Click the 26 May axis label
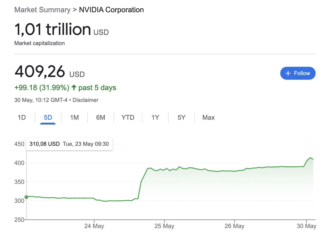The height and width of the screenshot is (238, 329). pos(235,226)
